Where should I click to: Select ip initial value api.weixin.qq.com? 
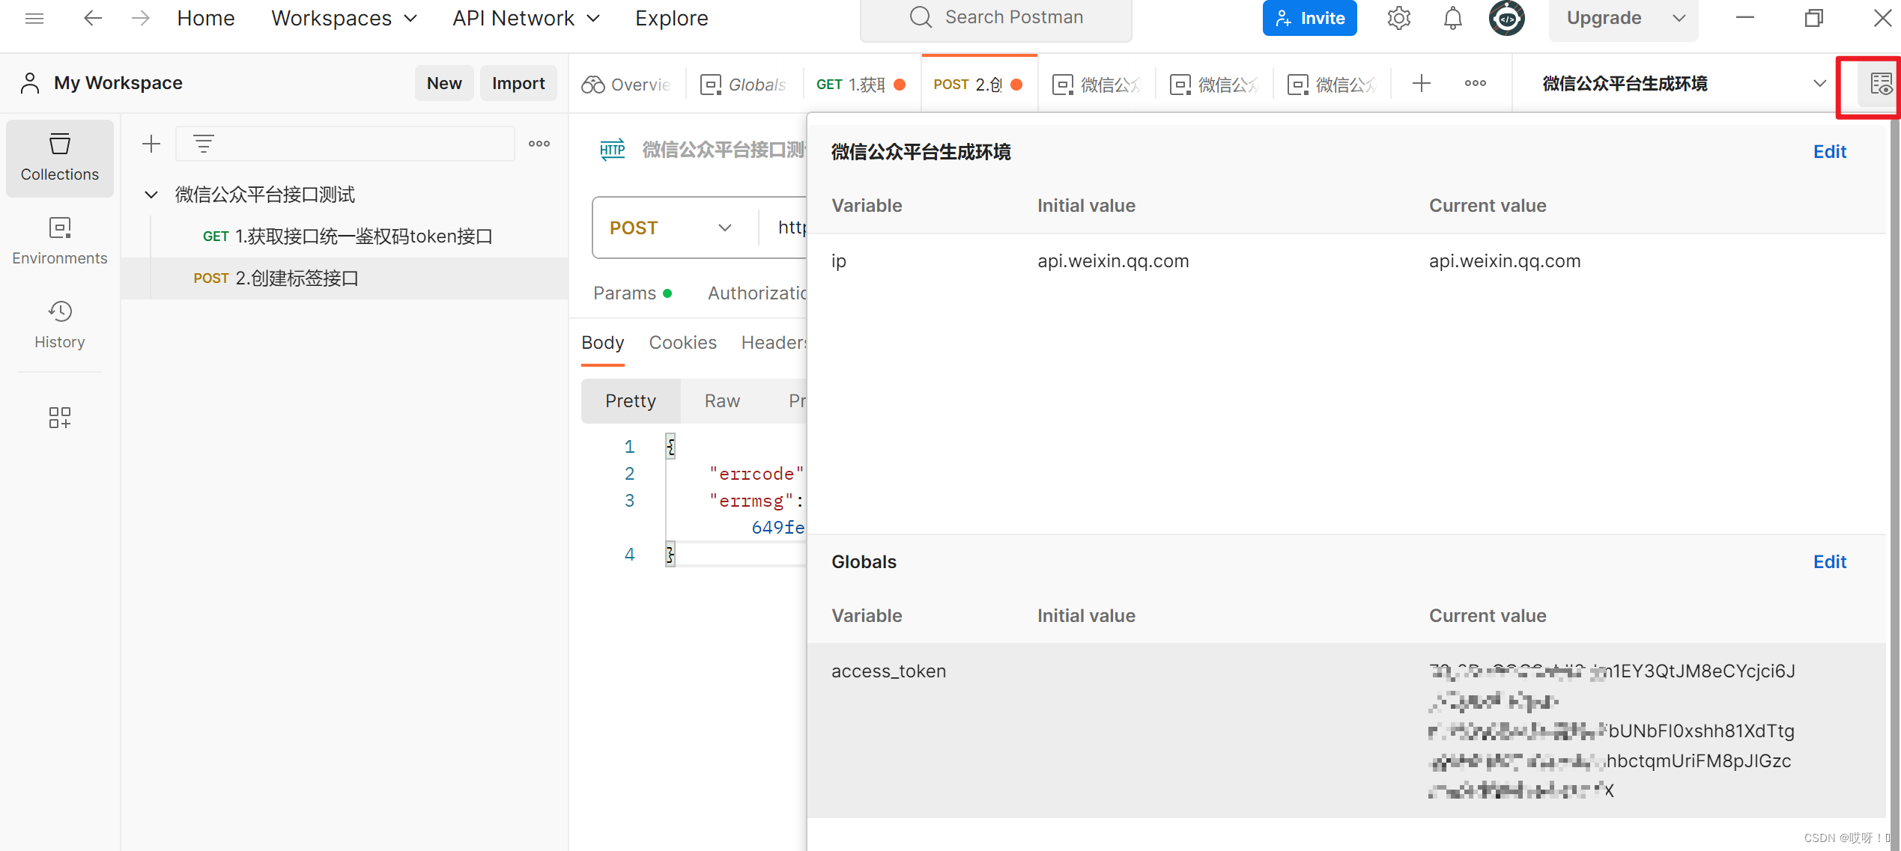pyautogui.click(x=1113, y=261)
